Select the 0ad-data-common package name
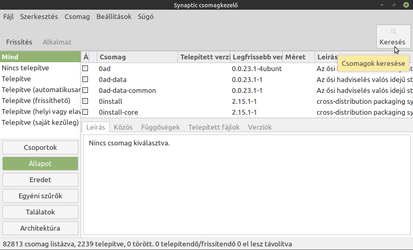Viewport: 413px width, 250px height. pos(127,90)
